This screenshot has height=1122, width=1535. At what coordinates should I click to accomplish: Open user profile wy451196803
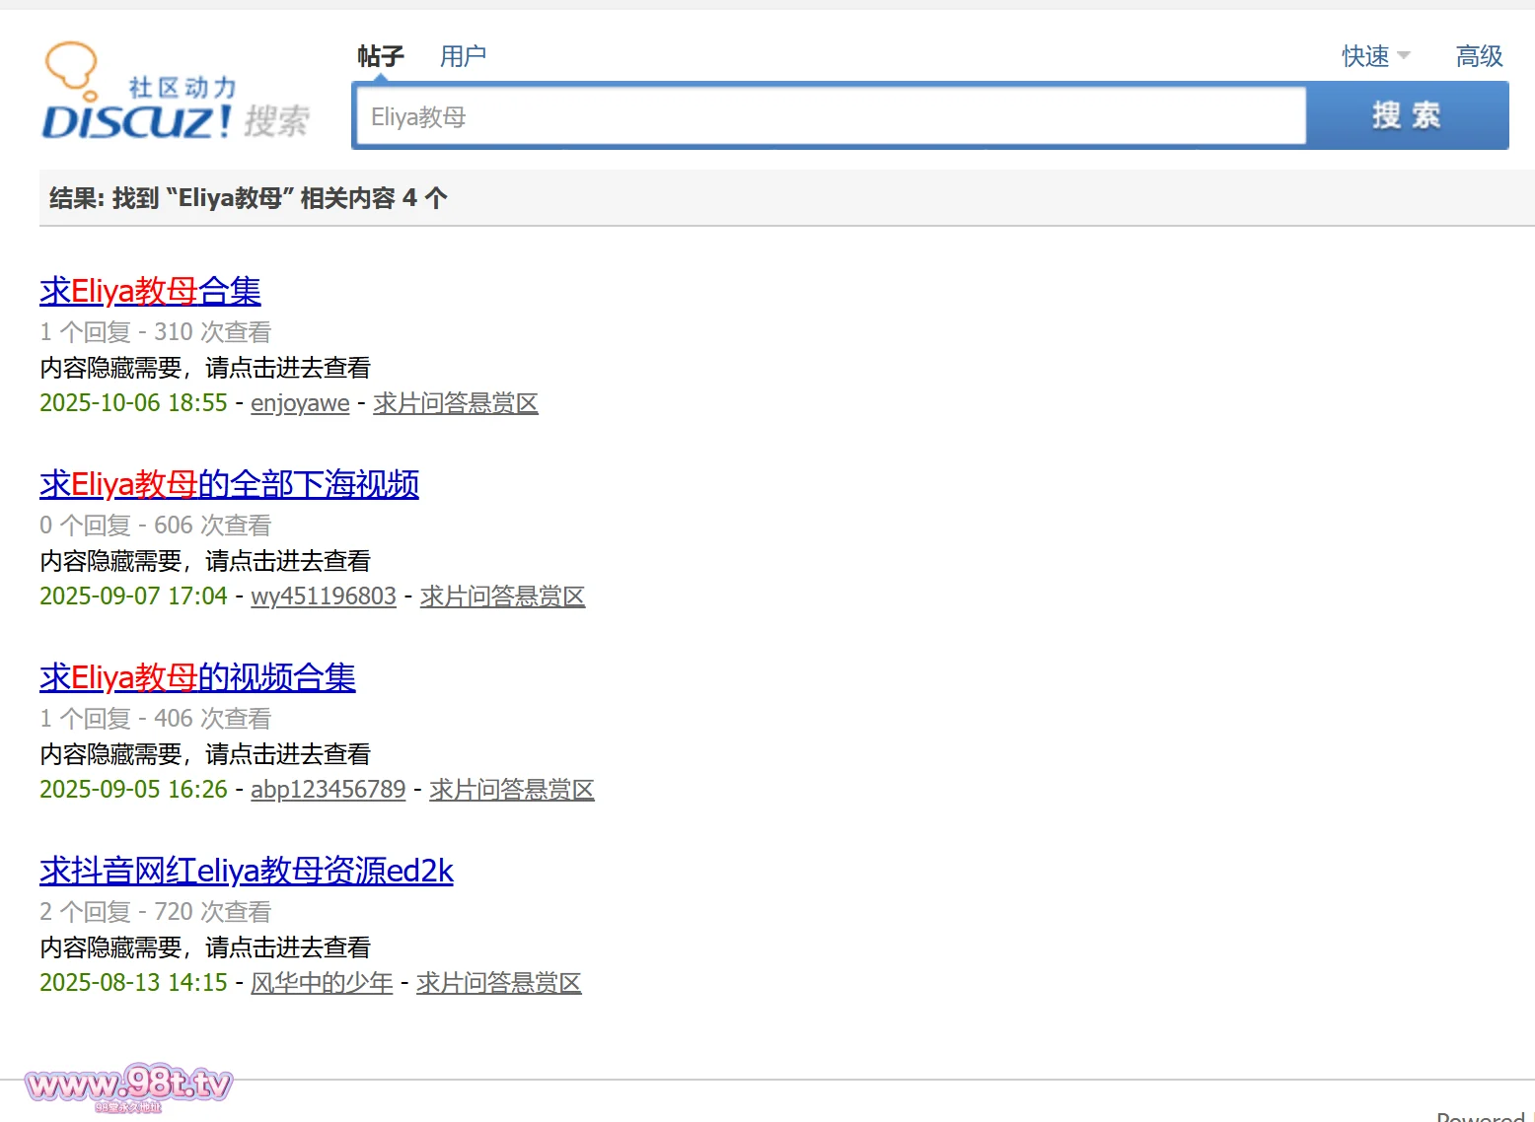click(x=323, y=596)
